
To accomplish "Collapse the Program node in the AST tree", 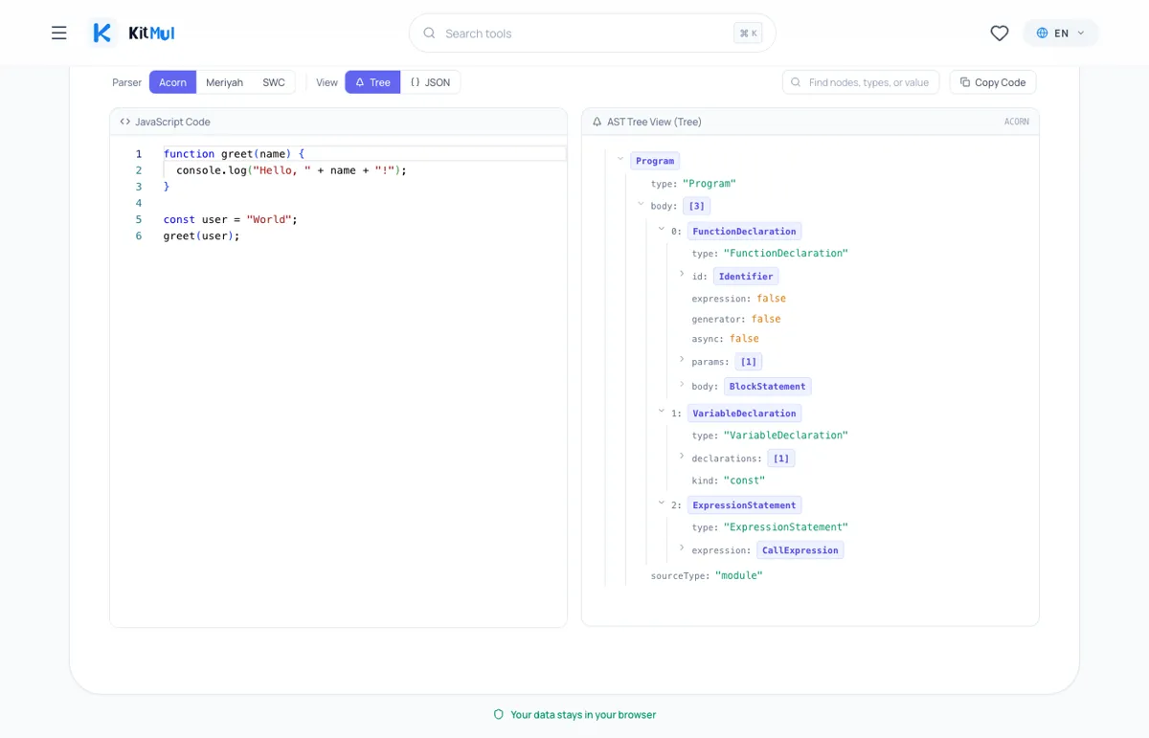I will [x=621, y=160].
